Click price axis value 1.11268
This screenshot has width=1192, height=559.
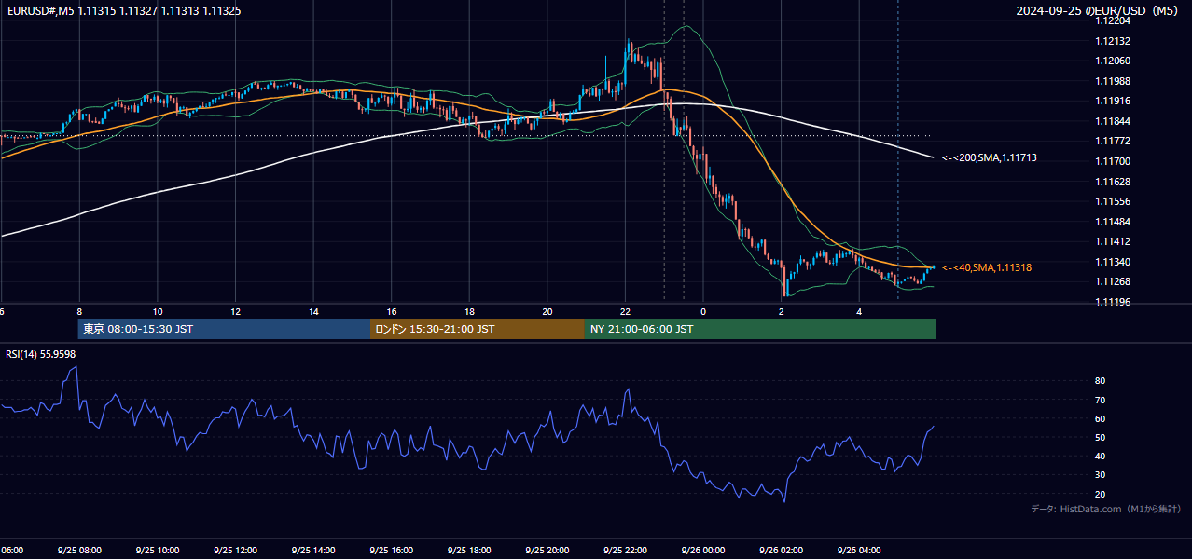click(x=1113, y=281)
